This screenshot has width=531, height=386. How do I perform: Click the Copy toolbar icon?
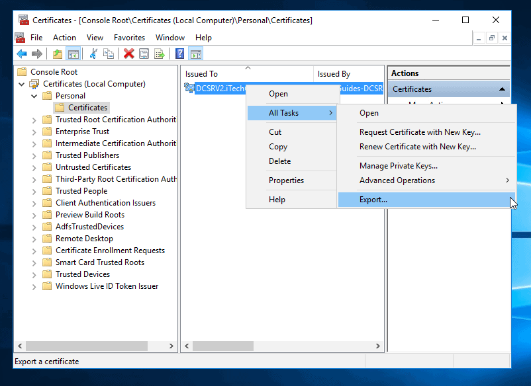point(109,54)
